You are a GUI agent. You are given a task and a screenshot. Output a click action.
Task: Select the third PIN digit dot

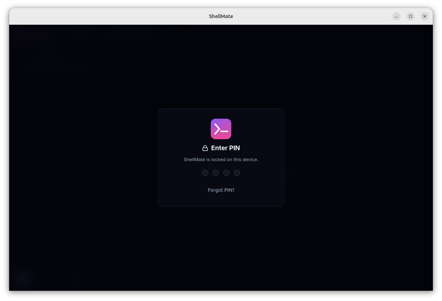(226, 173)
